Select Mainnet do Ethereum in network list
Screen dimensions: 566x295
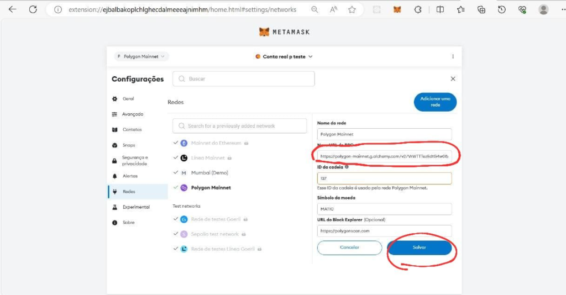point(216,143)
